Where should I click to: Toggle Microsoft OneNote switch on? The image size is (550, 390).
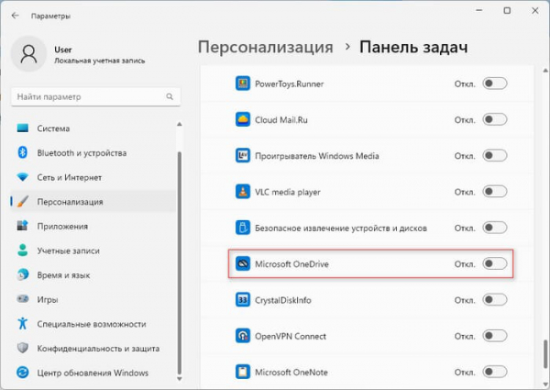[495, 372]
